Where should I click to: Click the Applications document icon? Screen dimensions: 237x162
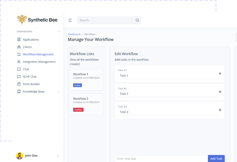click(x=19, y=39)
